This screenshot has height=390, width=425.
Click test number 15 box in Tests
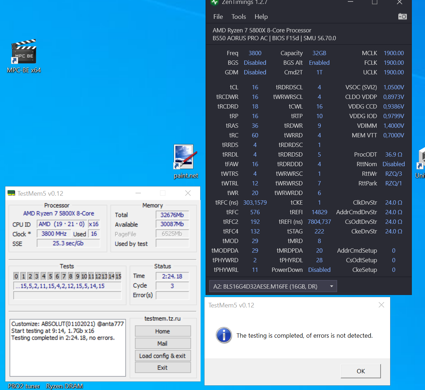(x=118, y=276)
